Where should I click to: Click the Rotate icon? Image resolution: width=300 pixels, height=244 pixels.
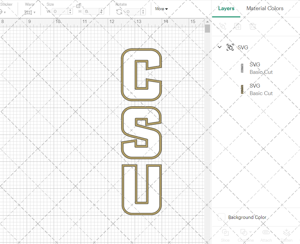coord(119,12)
